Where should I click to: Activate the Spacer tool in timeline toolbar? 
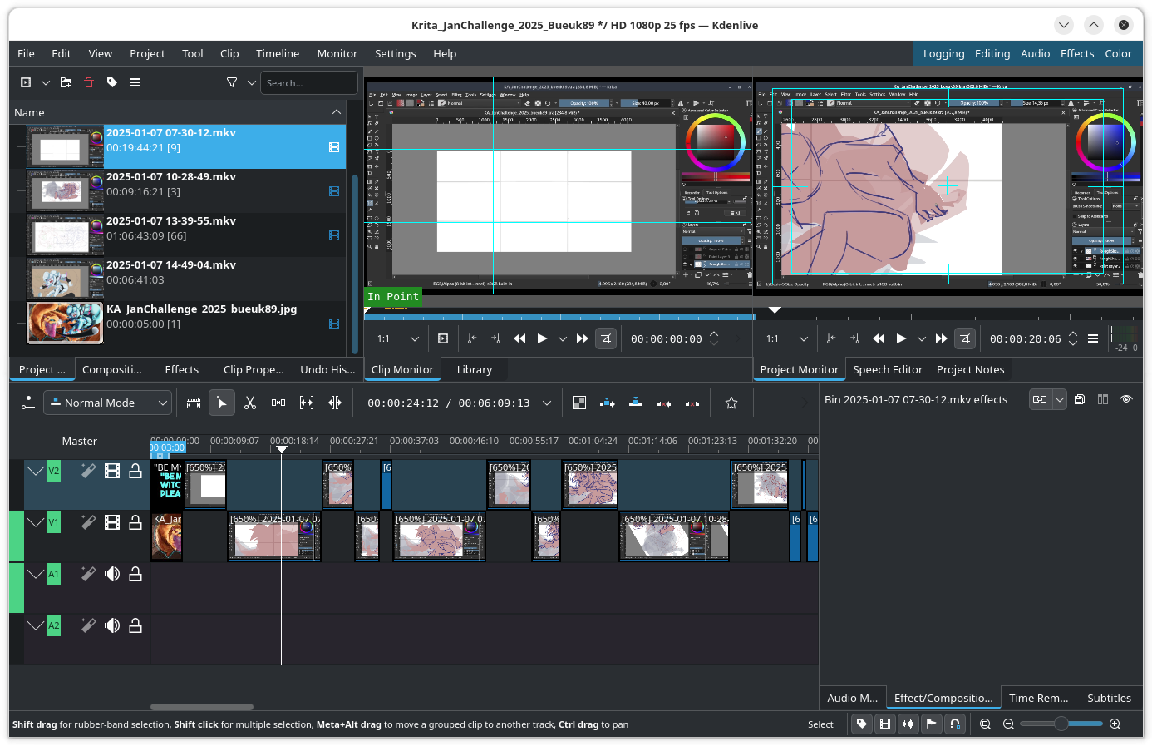coord(278,403)
